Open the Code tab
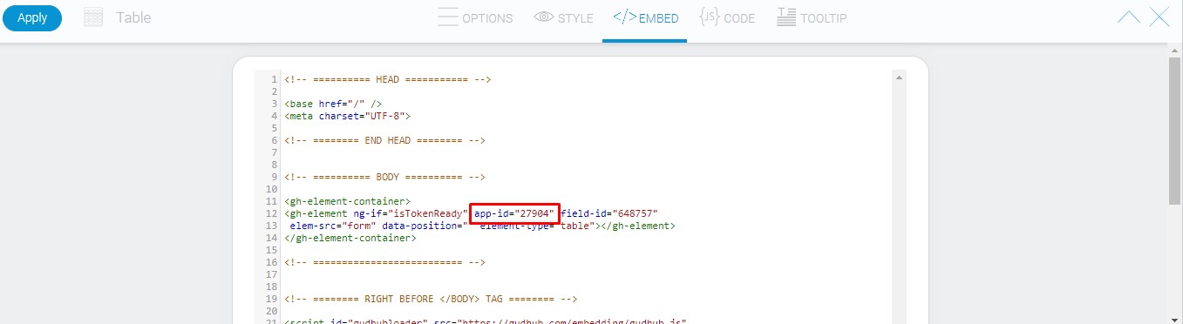1183x324 pixels. click(727, 17)
